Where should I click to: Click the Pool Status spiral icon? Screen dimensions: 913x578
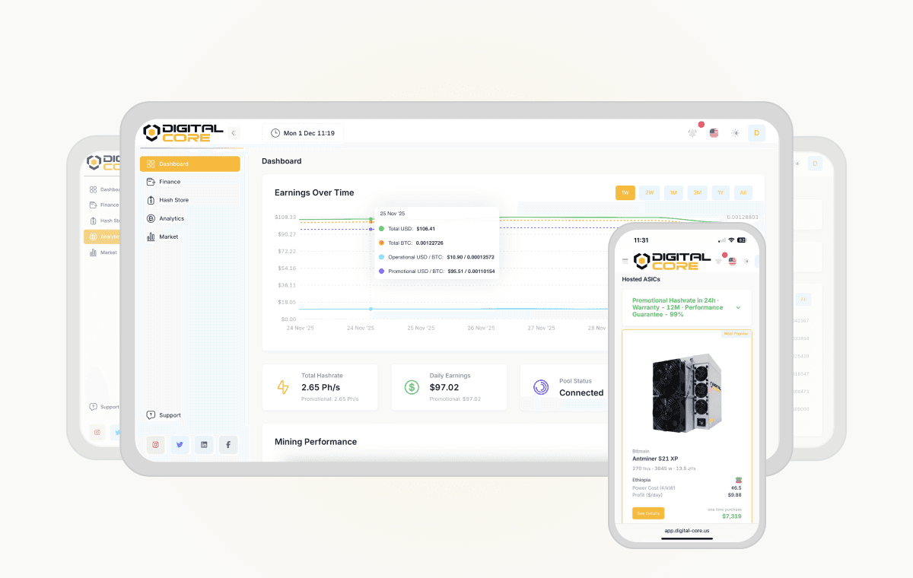click(541, 387)
